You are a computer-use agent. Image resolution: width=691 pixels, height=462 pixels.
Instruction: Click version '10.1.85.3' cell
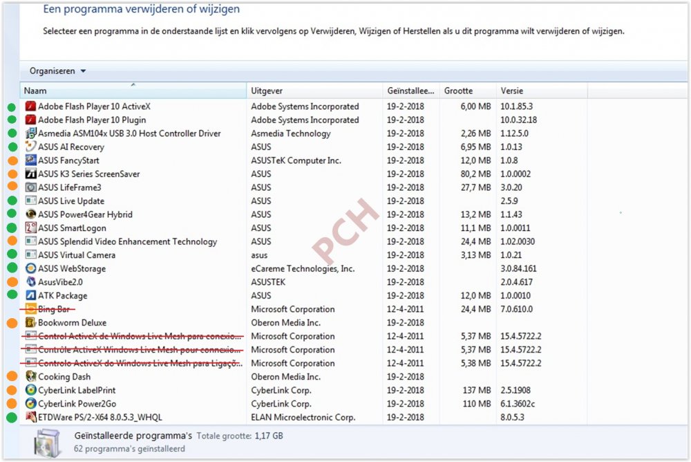click(x=516, y=107)
